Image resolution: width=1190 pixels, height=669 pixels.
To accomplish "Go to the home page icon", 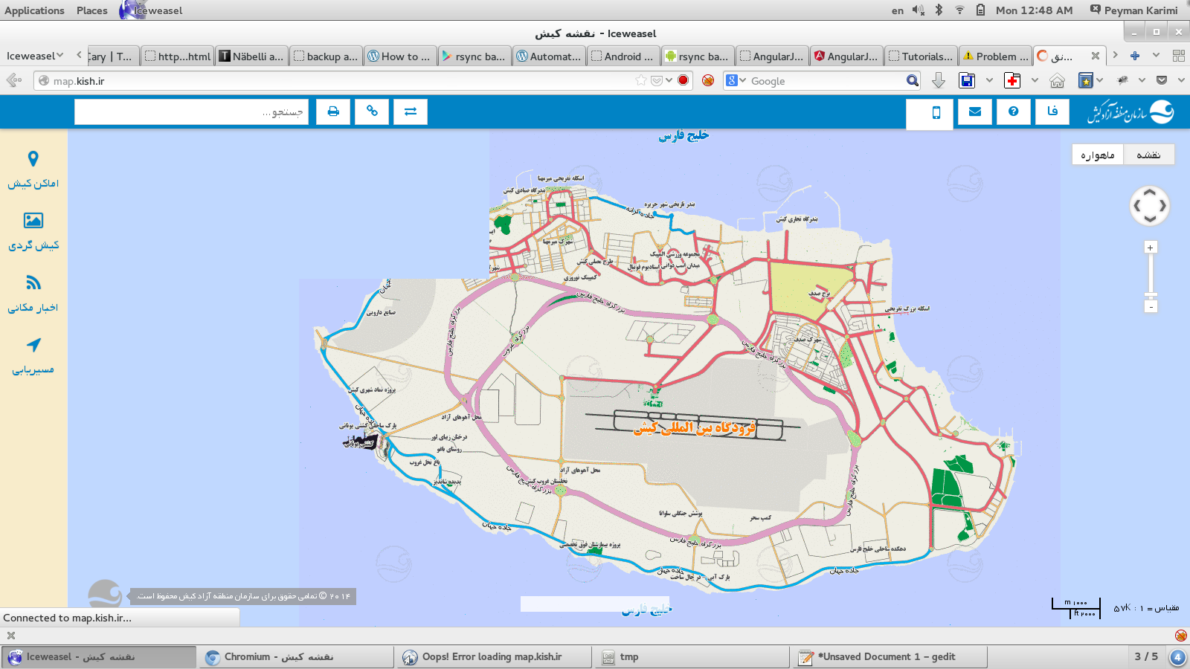I will (x=1057, y=80).
